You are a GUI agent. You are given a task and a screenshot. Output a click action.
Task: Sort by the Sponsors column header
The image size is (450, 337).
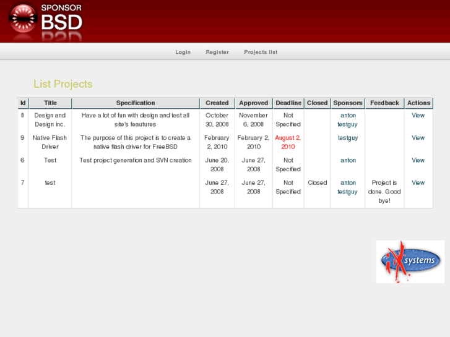coord(347,103)
